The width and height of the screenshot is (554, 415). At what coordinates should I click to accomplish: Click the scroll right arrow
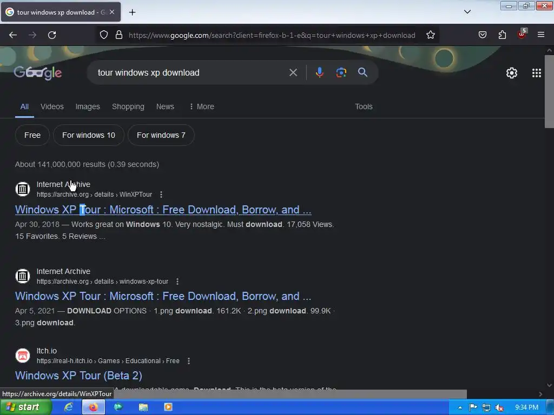540,394
